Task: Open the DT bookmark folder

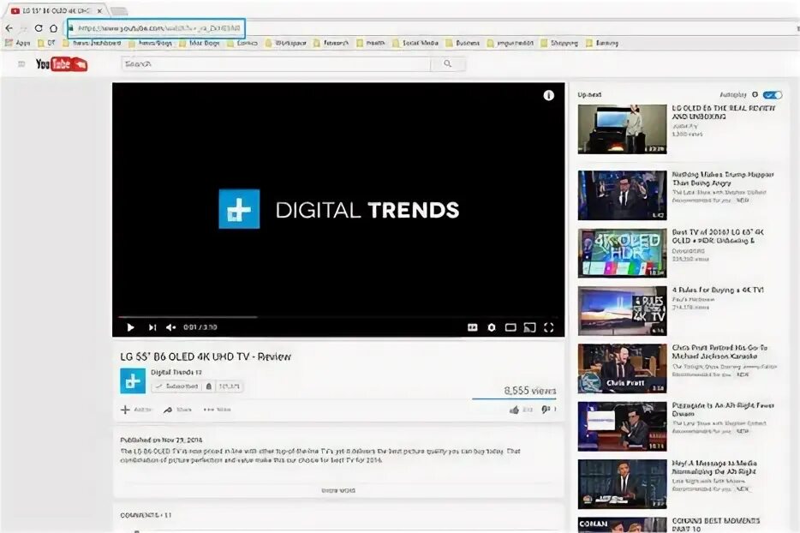Action: click(x=46, y=43)
